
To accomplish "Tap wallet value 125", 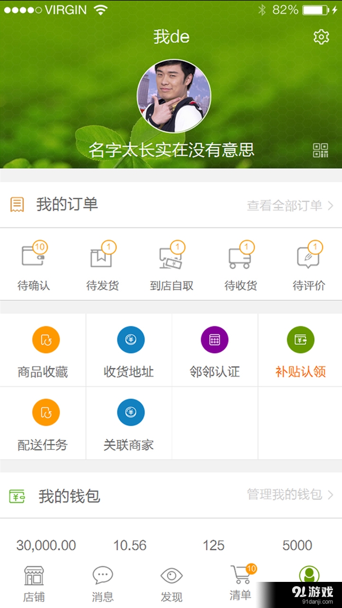I will point(213,545).
